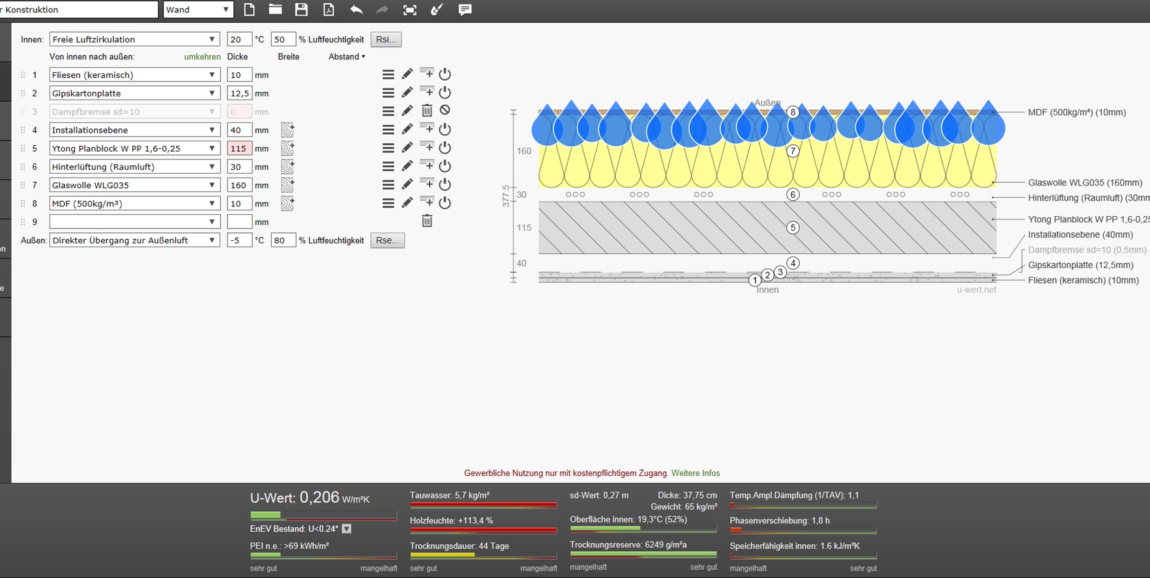The height and width of the screenshot is (578, 1150).
Task: Click the interior temperature field showing 20
Action: (x=239, y=39)
